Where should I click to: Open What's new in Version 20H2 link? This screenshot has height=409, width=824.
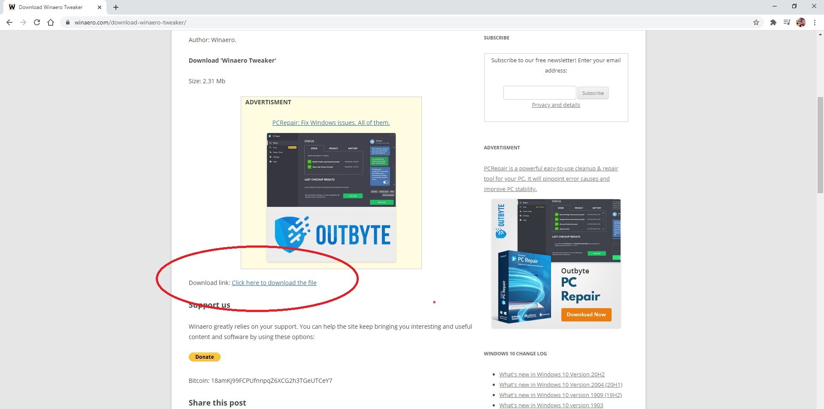[x=552, y=374]
